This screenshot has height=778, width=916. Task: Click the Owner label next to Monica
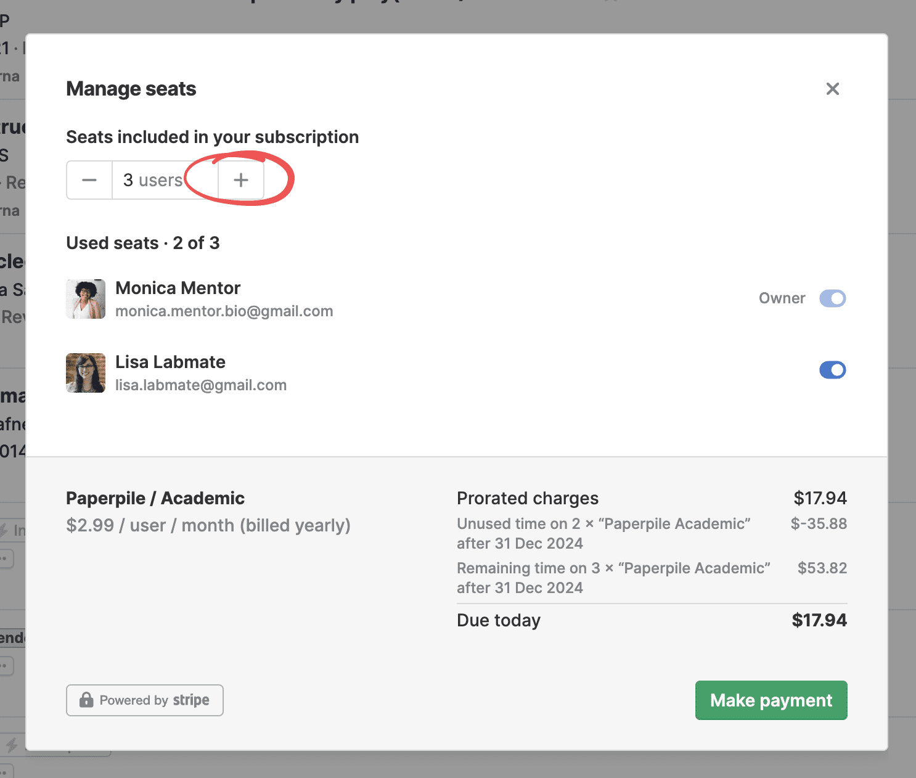pos(782,298)
